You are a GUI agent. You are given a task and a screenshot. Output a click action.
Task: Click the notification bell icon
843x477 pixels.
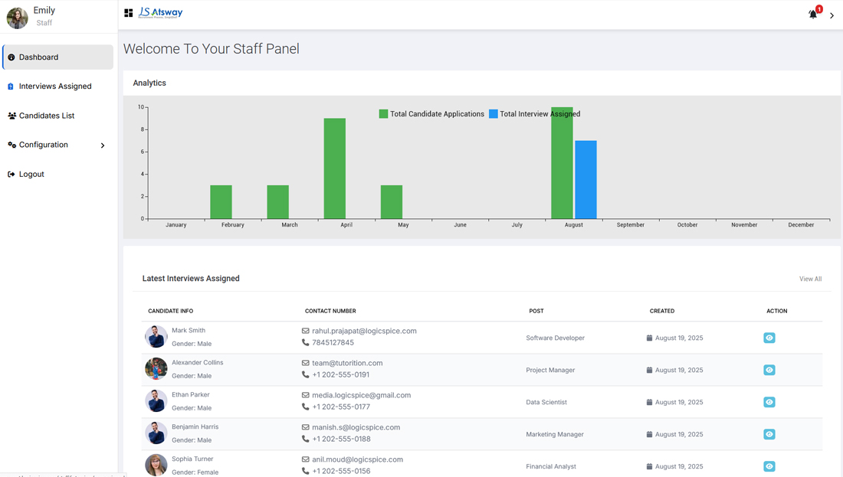click(813, 15)
